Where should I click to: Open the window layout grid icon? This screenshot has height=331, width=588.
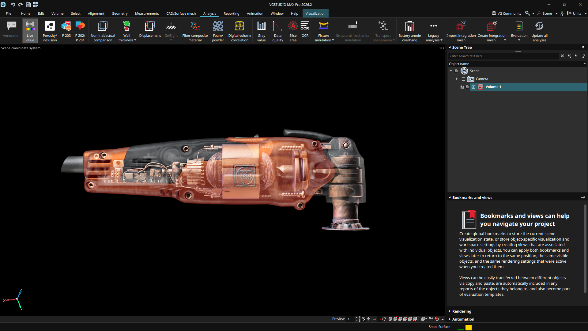(x=36, y=5)
